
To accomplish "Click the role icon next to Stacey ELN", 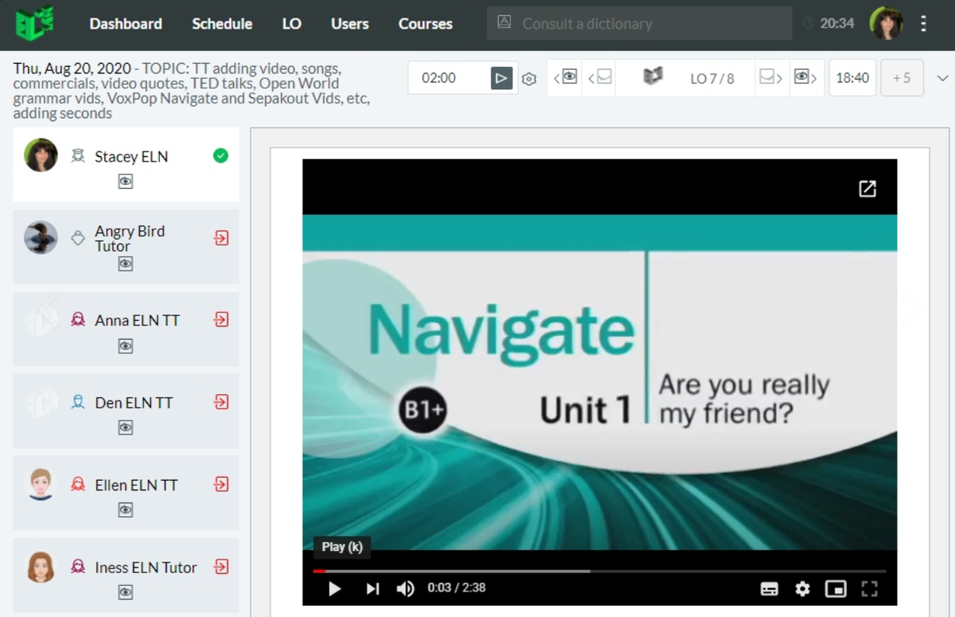I will (x=78, y=156).
